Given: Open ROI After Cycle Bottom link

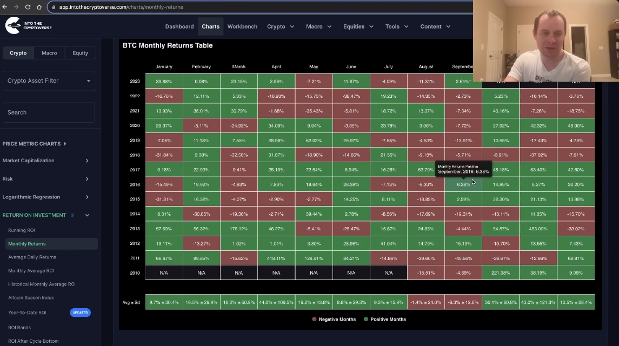Looking at the screenshot, I should (33, 341).
